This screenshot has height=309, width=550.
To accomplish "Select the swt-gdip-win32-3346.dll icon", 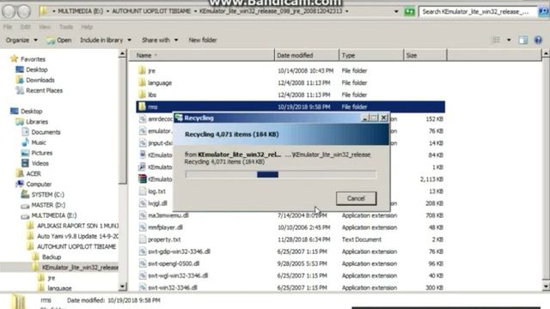I will click(x=143, y=251).
